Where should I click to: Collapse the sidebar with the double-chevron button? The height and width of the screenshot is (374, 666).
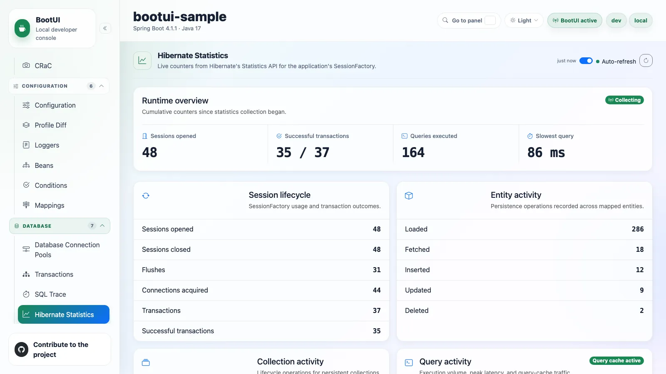[x=105, y=28]
